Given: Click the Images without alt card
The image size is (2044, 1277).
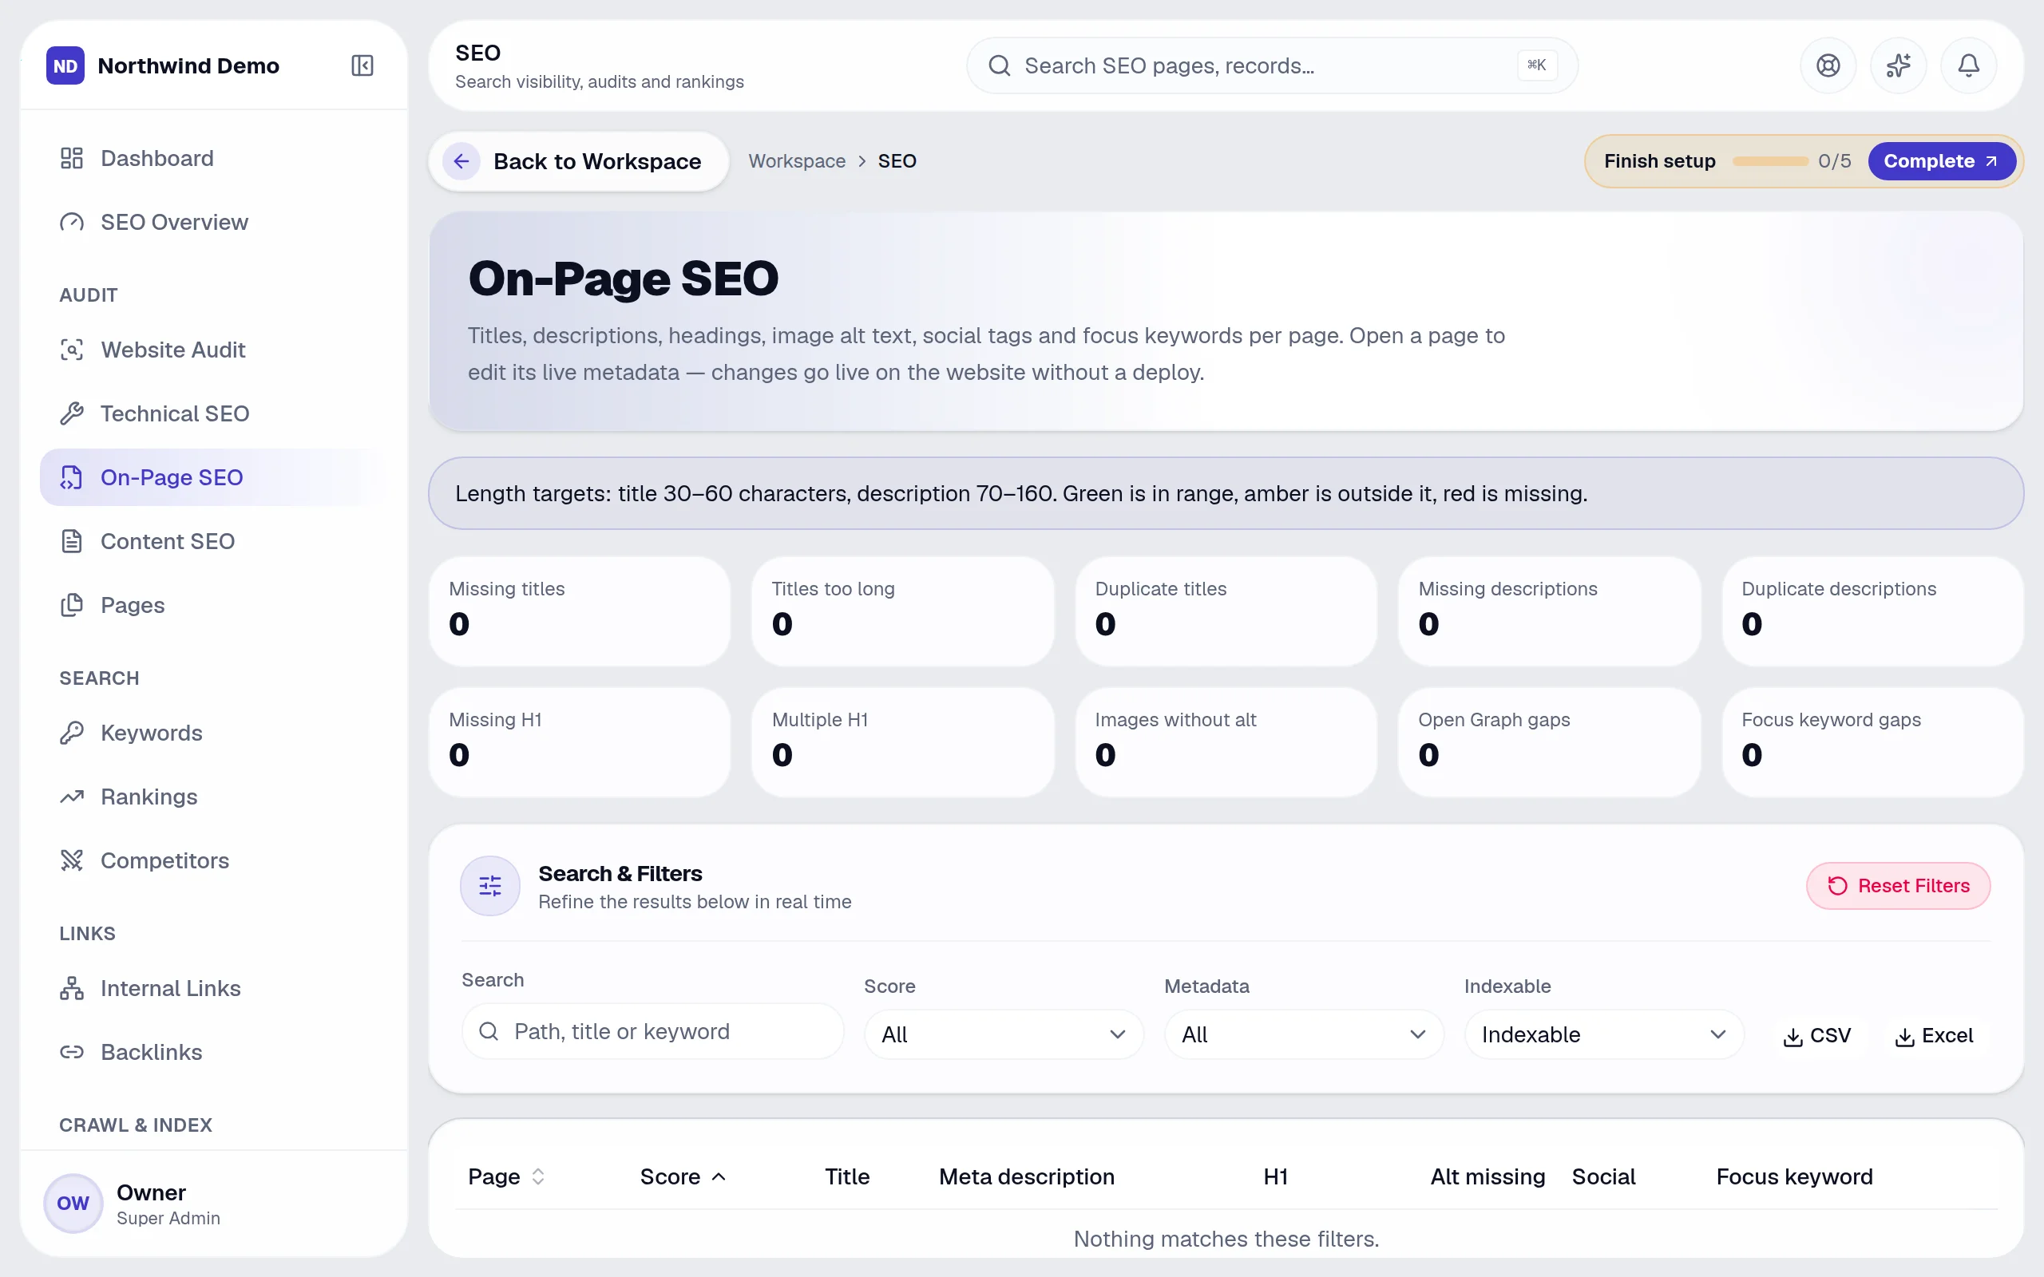Looking at the screenshot, I should pyautogui.click(x=1226, y=741).
